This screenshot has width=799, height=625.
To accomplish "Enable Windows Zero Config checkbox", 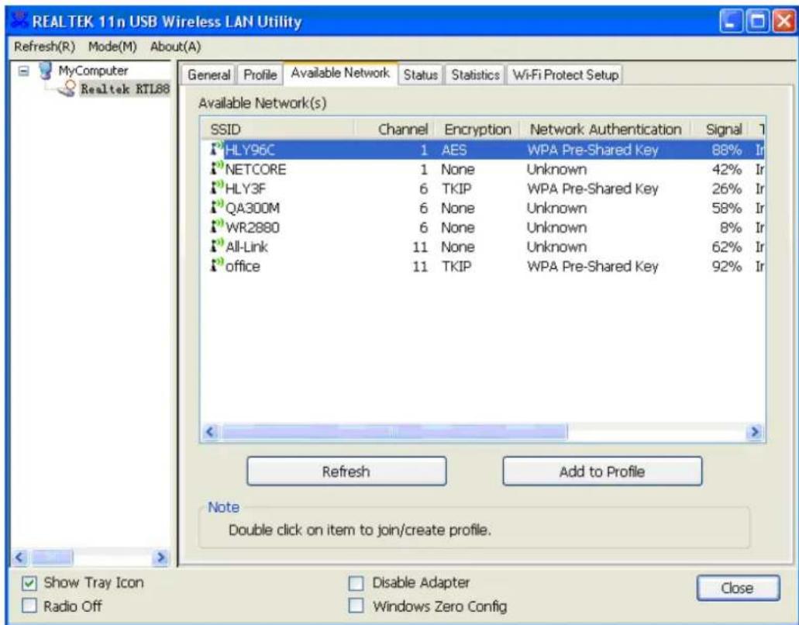I will pyautogui.click(x=356, y=606).
